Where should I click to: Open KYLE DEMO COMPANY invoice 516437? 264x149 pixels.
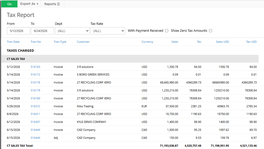click(x=35, y=122)
